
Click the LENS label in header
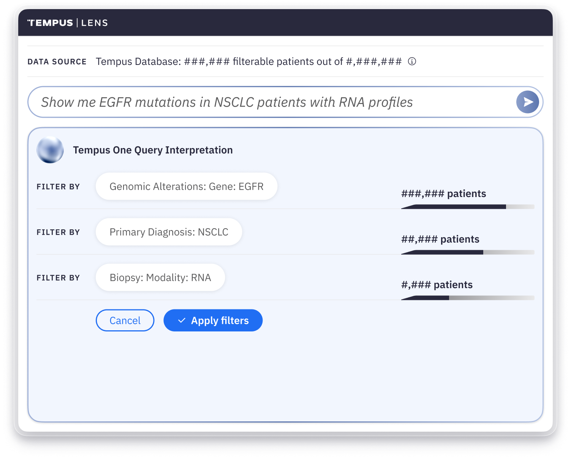(95, 23)
